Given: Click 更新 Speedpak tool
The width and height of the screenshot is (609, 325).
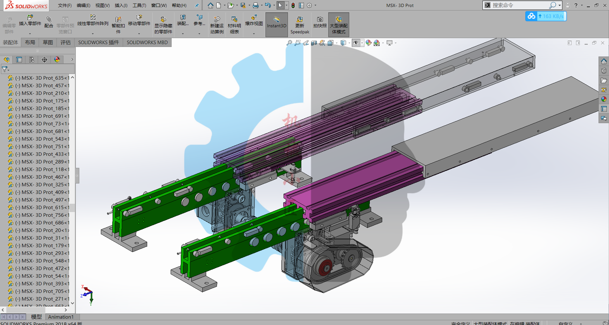Looking at the screenshot, I should [x=300, y=25].
